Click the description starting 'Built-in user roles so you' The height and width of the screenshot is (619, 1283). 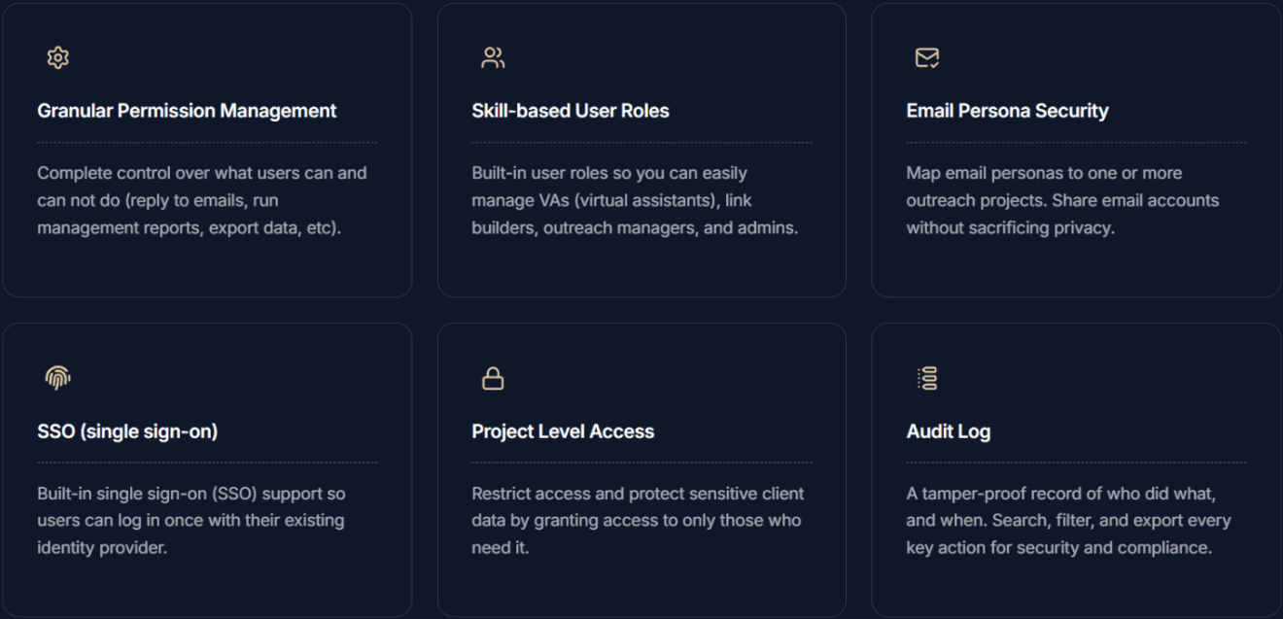click(635, 200)
